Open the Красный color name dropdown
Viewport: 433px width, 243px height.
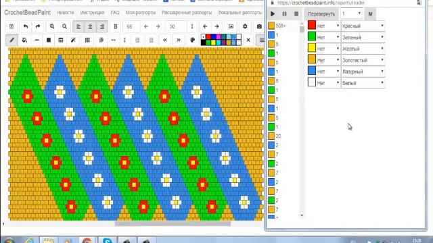coord(363,26)
